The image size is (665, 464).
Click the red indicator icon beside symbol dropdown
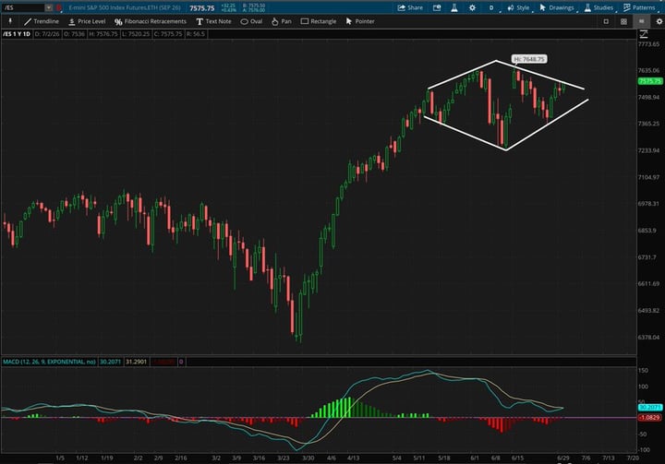coord(58,7)
